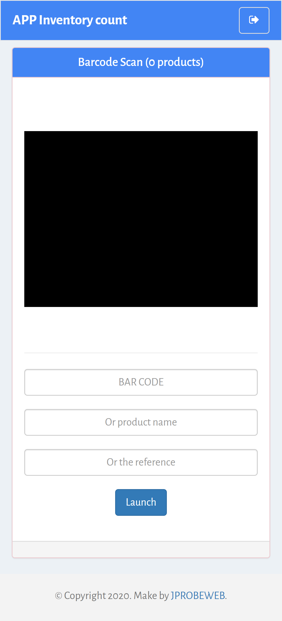Tap the black camera scanner preview
282x621 pixels.
141,219
